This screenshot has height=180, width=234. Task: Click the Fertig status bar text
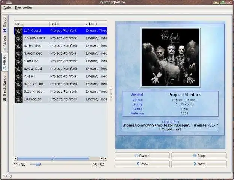[7, 176]
